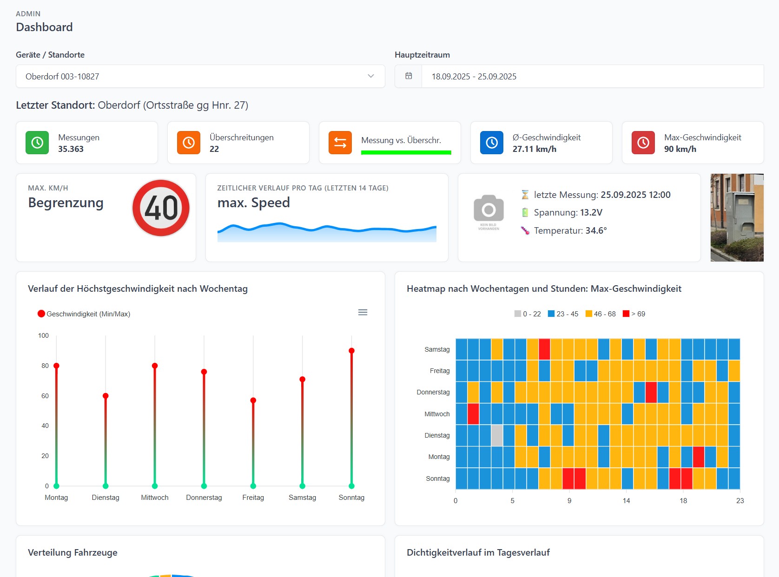Click the green Messung vs. Überschr. progress bar
Viewport: 779px width, 577px height.
[406, 152]
